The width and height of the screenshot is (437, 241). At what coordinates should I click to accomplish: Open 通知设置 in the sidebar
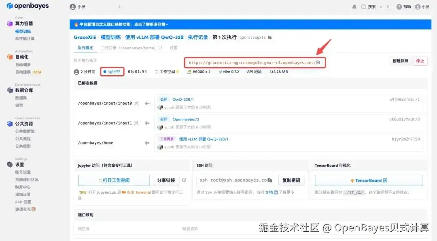23,194
